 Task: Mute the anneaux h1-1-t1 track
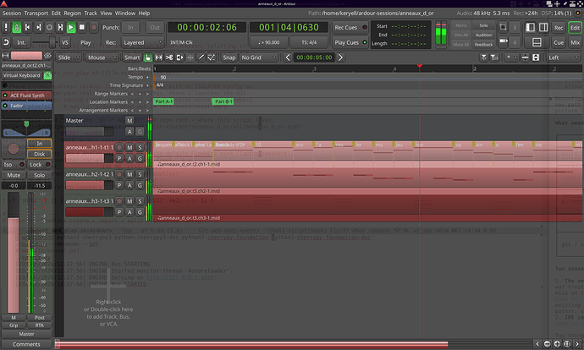tap(129, 147)
